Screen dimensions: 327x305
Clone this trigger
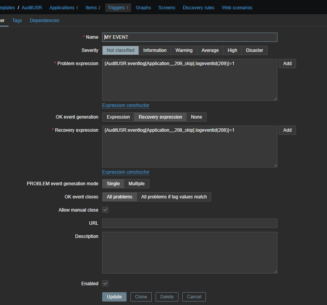click(x=141, y=297)
